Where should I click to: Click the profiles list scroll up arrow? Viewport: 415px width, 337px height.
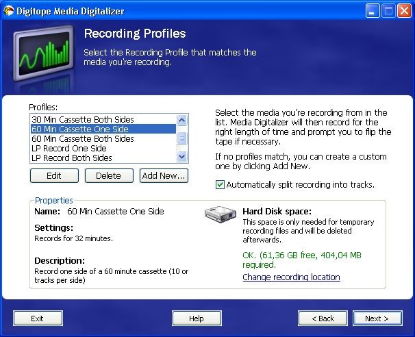click(182, 120)
